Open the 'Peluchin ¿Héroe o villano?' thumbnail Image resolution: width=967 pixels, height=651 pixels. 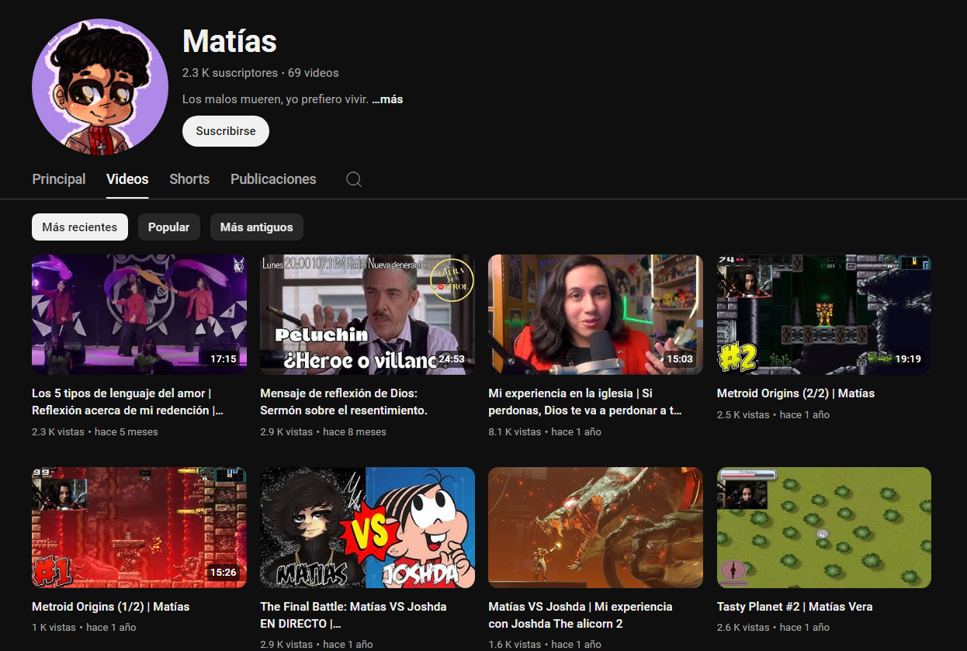(367, 315)
